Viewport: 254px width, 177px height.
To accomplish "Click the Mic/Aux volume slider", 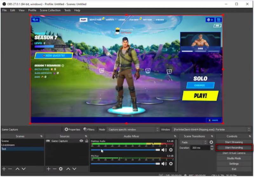I will coord(125,164).
